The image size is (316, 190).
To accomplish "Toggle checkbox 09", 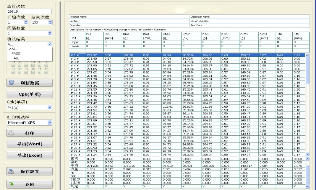I will click(x=26, y=72).
